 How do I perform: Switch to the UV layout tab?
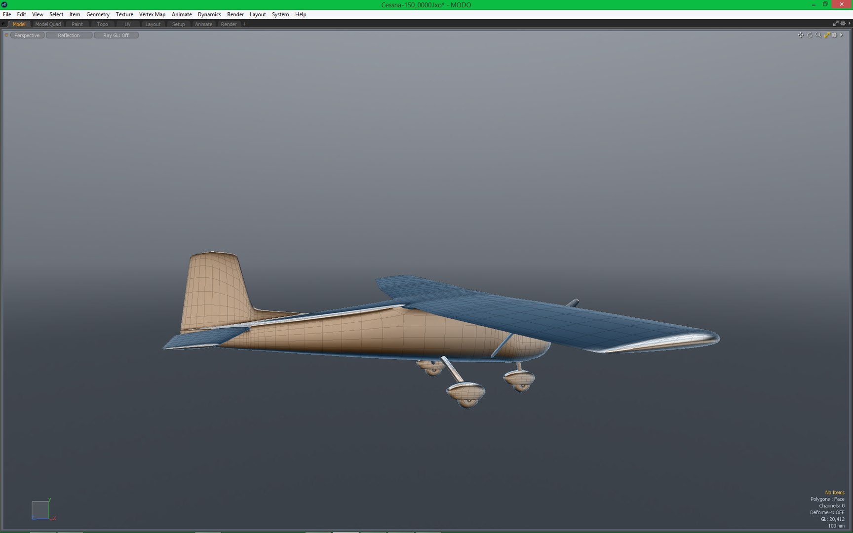coord(127,24)
